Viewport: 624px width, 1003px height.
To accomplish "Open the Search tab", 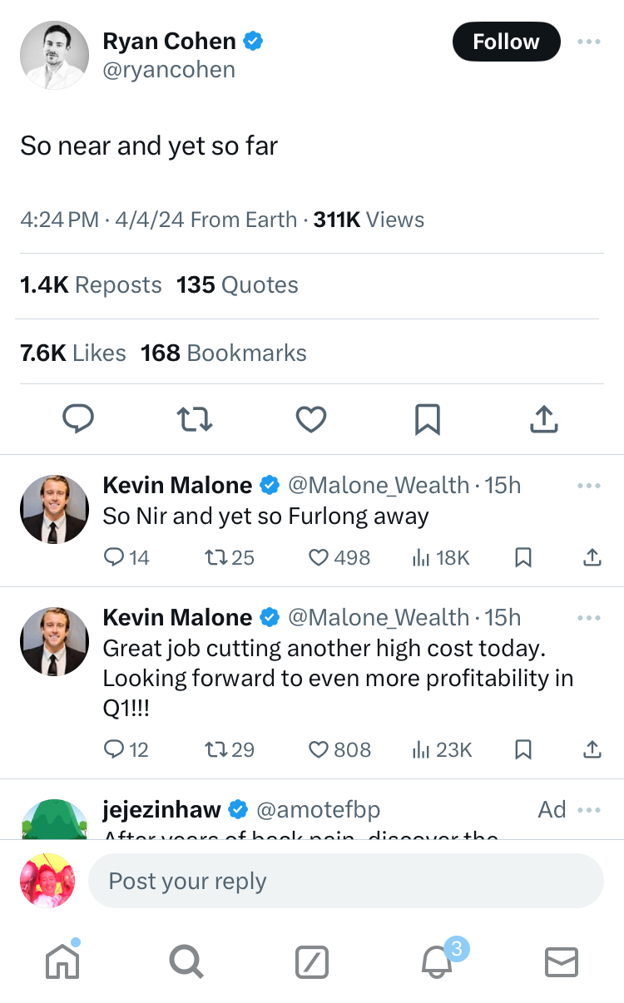I will point(186,963).
